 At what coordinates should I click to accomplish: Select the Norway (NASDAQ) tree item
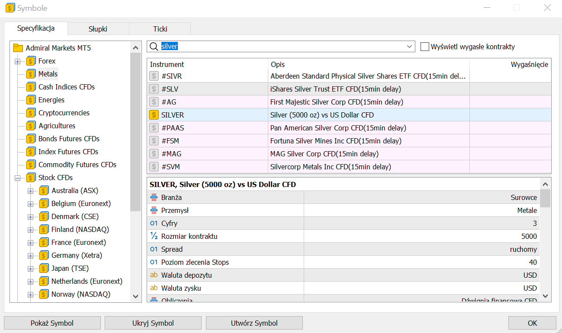81,294
